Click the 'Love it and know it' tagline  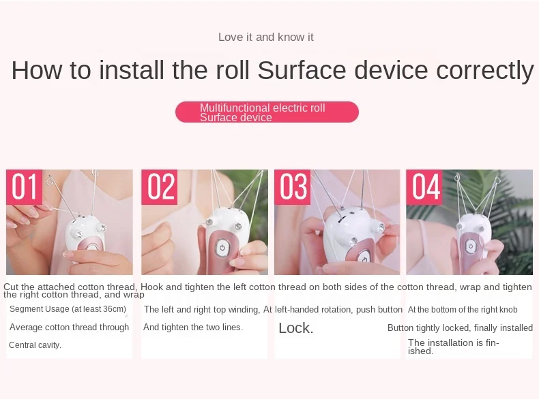pos(265,37)
